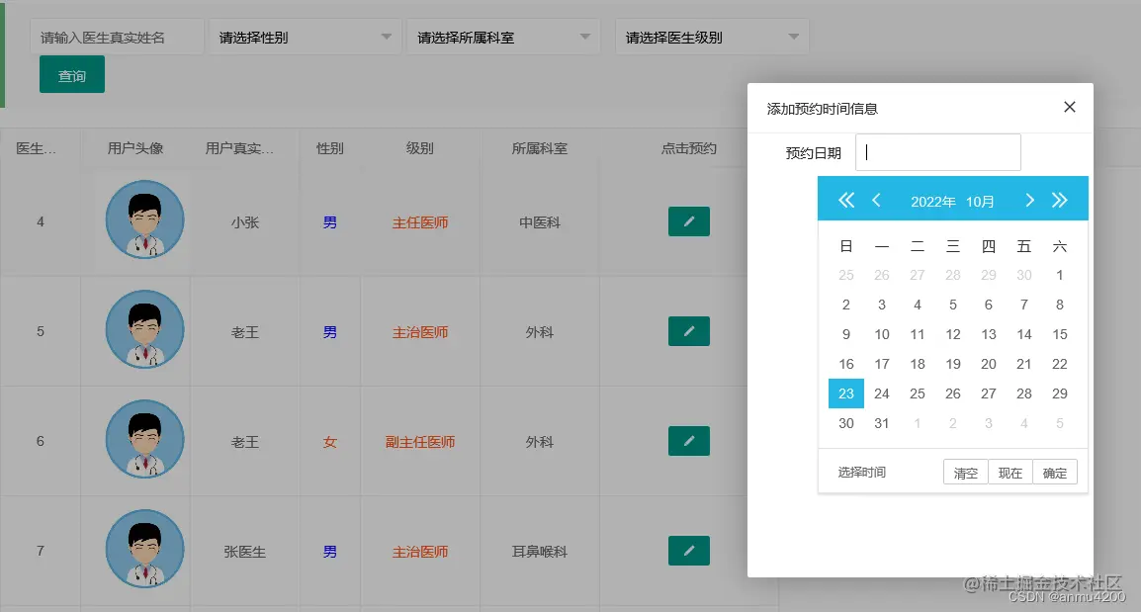The height and width of the screenshot is (612, 1141).
Task: Click 清空 to clear the date
Action: click(965, 472)
